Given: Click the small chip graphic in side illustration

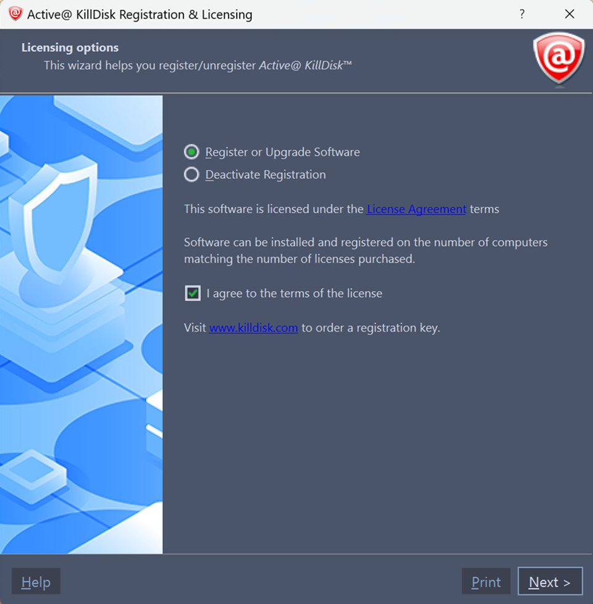Looking at the screenshot, I should pyautogui.click(x=33, y=476).
